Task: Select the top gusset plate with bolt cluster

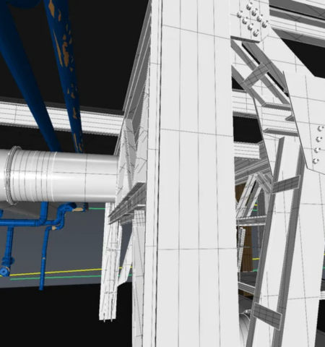Action: [251, 20]
